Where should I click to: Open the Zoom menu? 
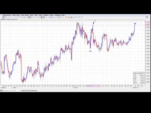[52, 15]
